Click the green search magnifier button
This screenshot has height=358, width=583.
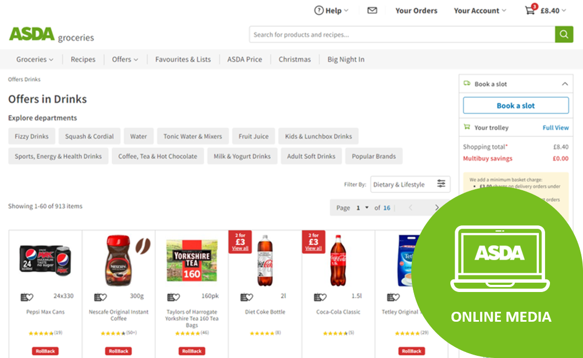pyautogui.click(x=564, y=35)
